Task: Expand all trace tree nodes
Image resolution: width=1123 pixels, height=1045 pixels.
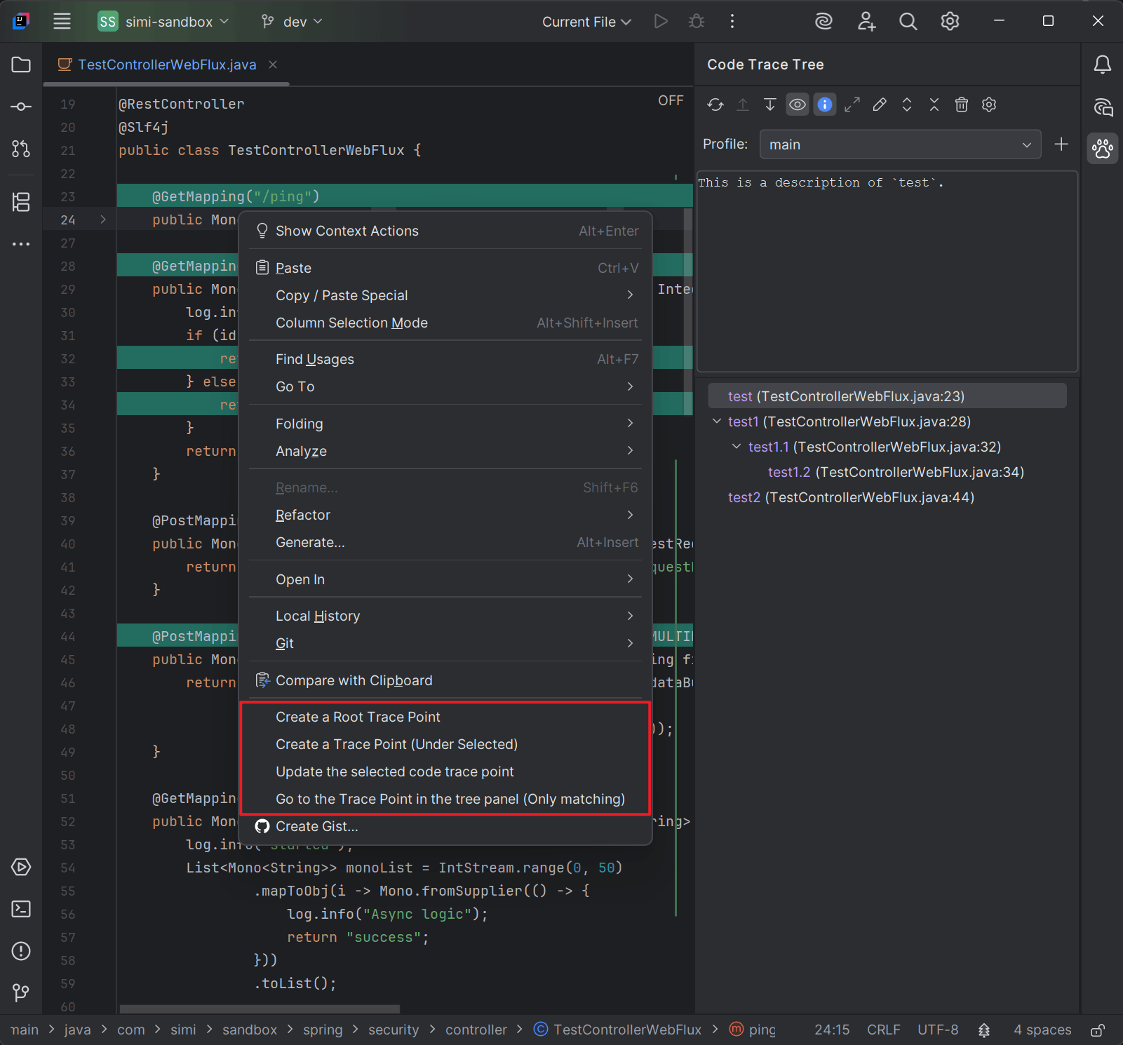Action: point(907,104)
